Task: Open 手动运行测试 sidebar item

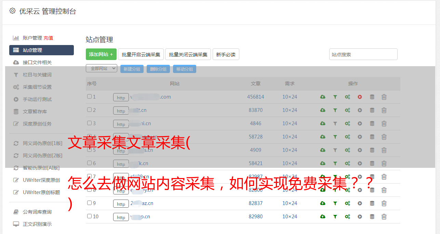Action: 37,99
